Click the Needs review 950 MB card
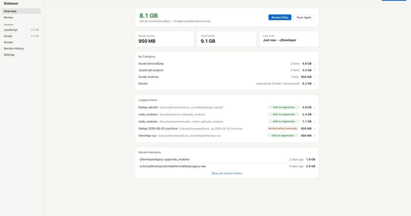The width and height of the screenshot is (411, 216). (165, 39)
